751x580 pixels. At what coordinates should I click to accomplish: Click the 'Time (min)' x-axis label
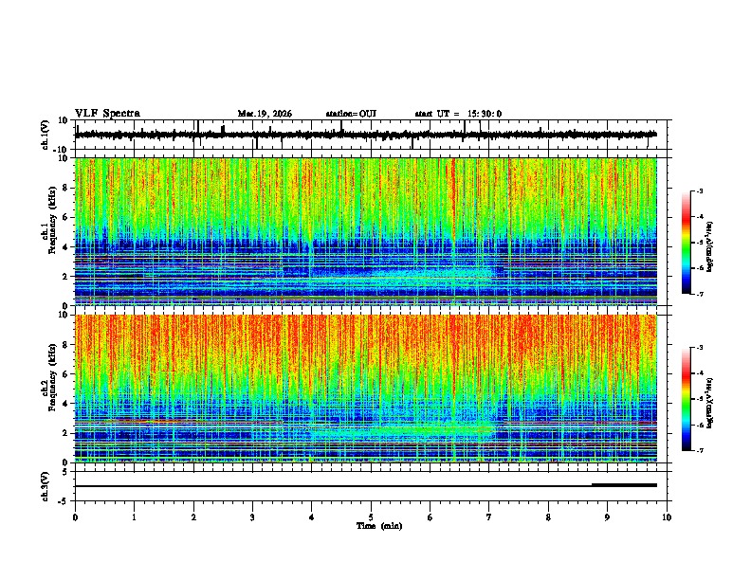[x=379, y=526]
